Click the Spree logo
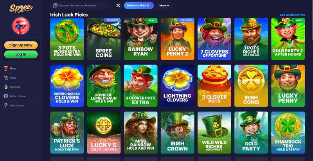 (x=21, y=8)
